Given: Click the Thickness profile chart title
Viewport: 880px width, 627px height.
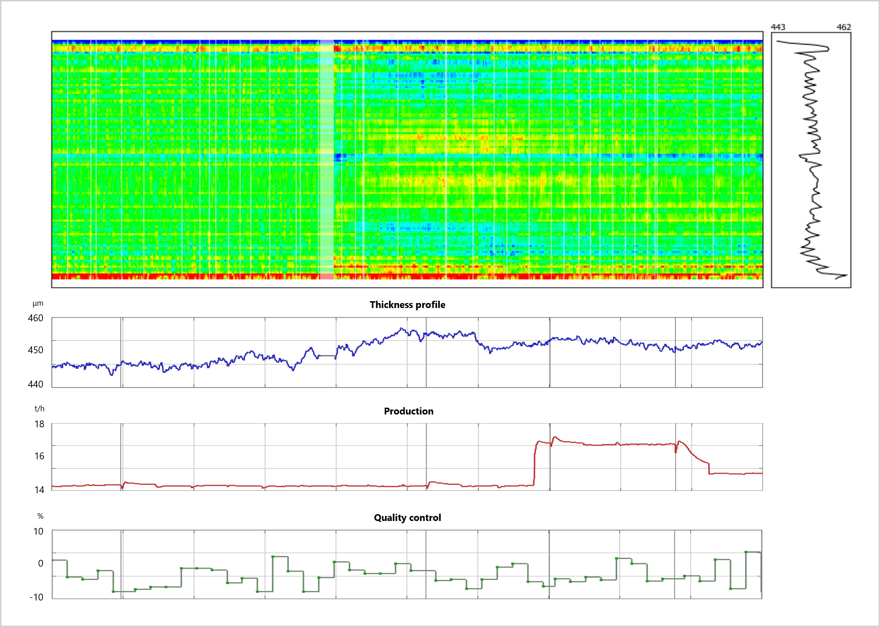Looking at the screenshot, I should (x=408, y=305).
